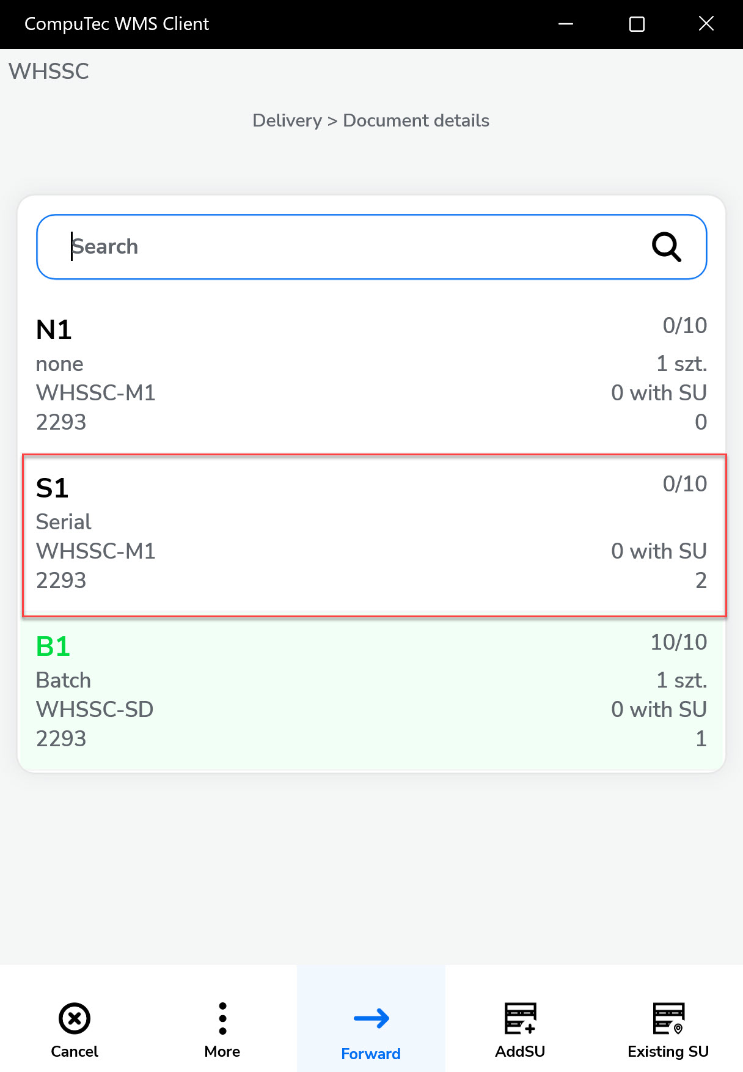This screenshot has width=743, height=1072.
Task: Click the Cancel label in bottom bar
Action: tap(75, 1051)
